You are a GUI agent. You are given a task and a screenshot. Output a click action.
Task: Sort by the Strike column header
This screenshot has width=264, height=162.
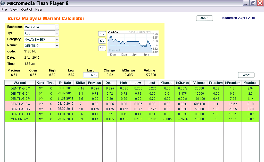(x=80, y=83)
